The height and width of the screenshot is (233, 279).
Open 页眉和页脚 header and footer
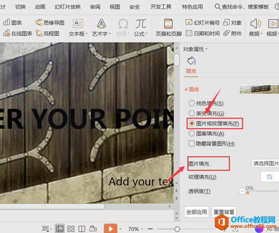[x=169, y=28]
